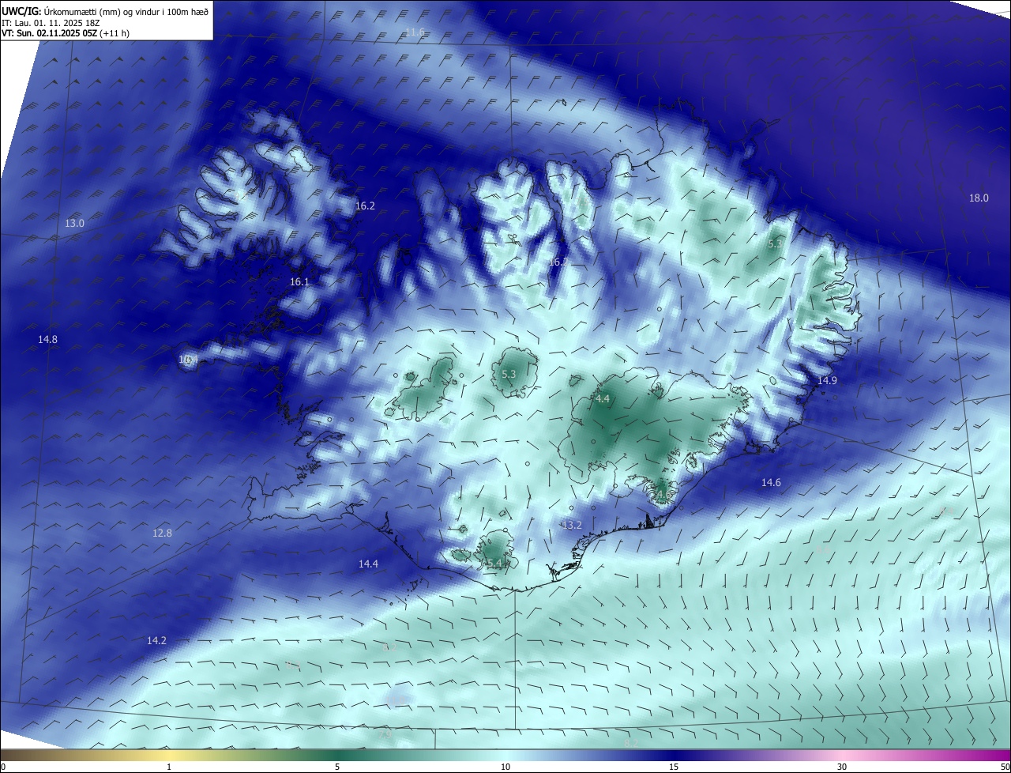Click the 11.6 value on the map
This screenshot has width=1011, height=773.
tap(415, 32)
